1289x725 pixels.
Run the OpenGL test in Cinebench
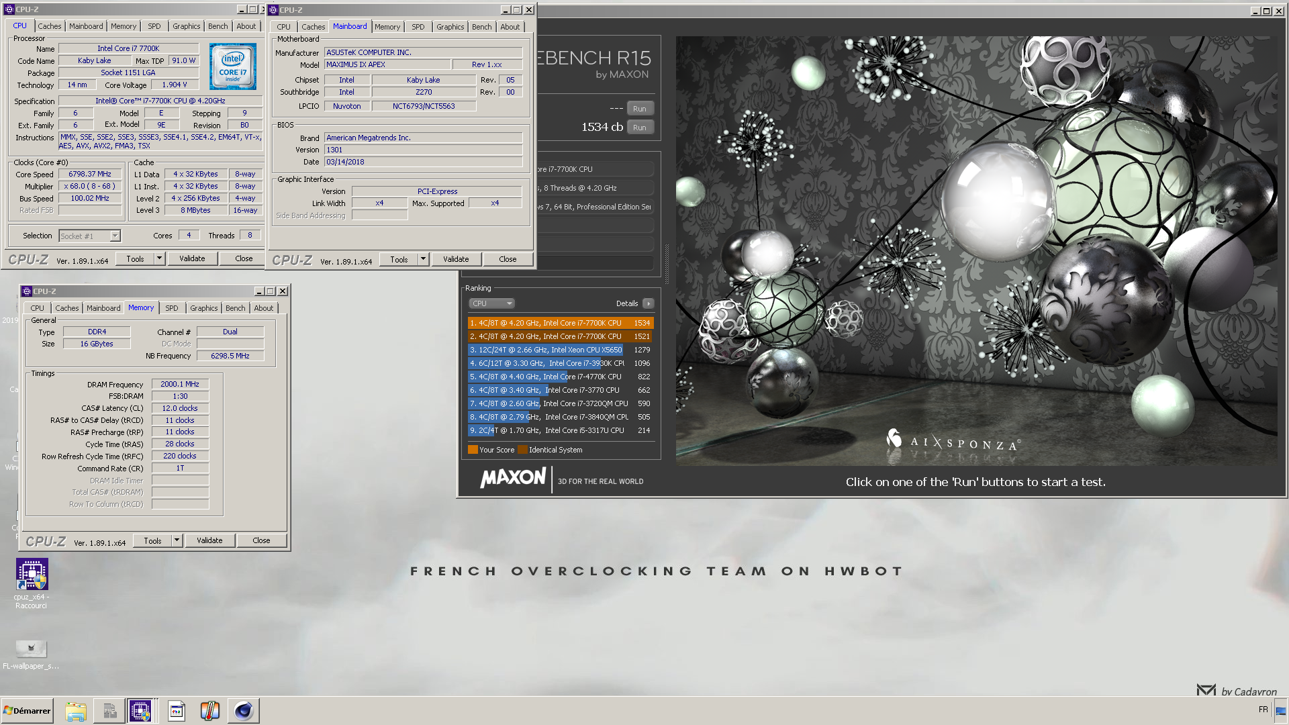640,109
